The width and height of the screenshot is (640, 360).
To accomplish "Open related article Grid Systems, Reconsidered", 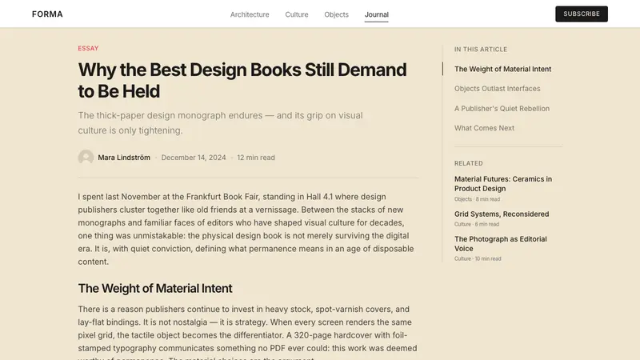I will pyautogui.click(x=502, y=214).
